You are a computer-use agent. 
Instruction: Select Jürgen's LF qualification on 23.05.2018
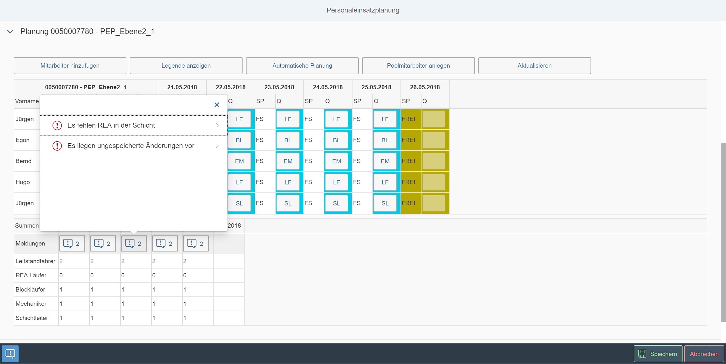288,119
